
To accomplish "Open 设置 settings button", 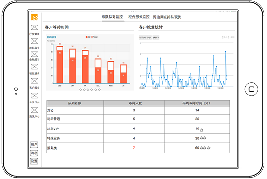I will [34, 161].
